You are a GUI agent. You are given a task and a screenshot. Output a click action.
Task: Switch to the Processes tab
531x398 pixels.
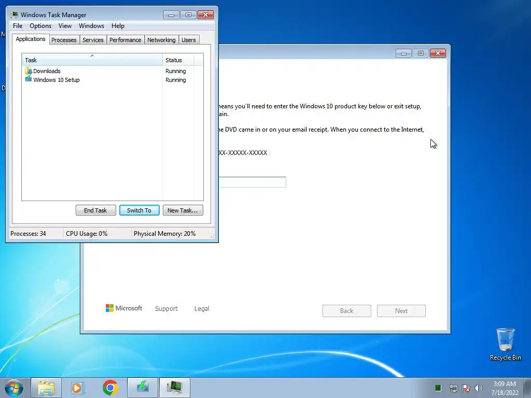tap(64, 40)
